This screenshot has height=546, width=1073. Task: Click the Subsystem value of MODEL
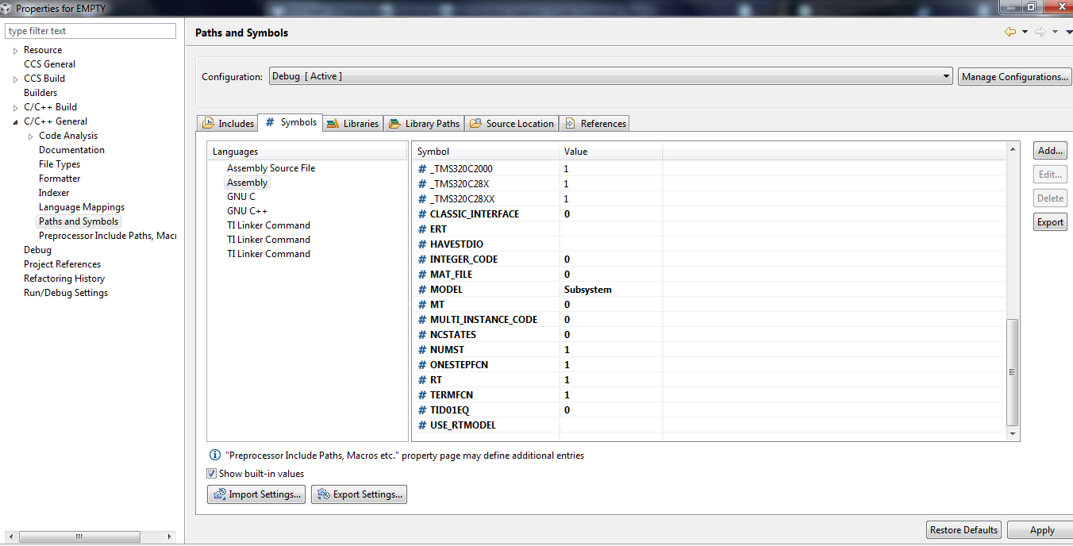pos(587,290)
